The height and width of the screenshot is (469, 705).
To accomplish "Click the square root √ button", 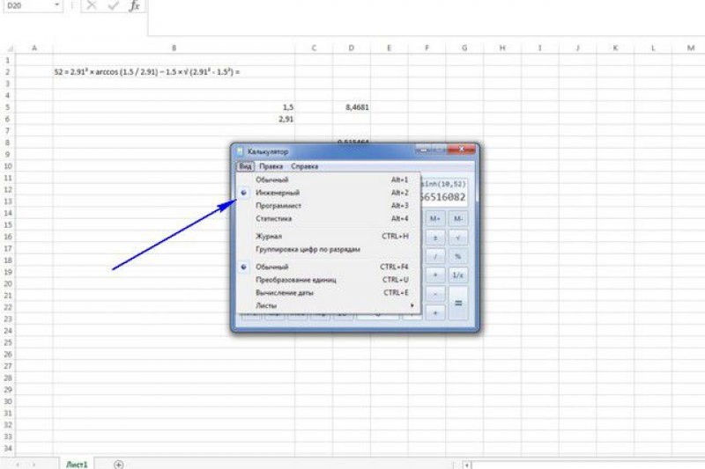I will (457, 238).
